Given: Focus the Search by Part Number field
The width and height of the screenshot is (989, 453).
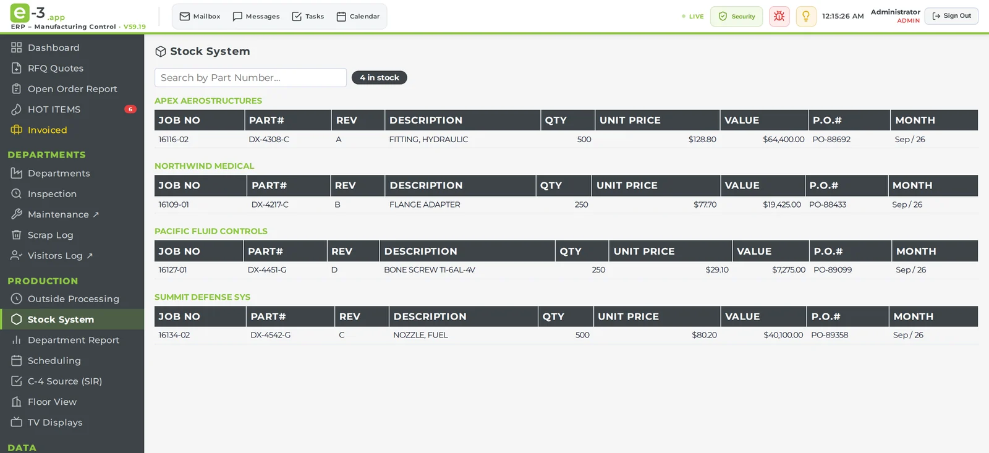Looking at the screenshot, I should (250, 77).
